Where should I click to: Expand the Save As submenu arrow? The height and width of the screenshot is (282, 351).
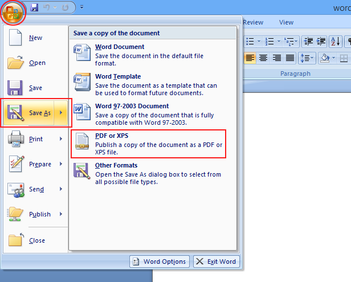61,113
